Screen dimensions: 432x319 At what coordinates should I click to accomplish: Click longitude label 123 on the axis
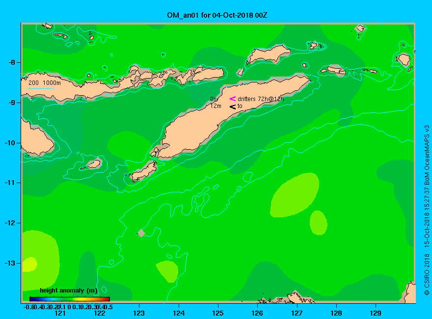tap(139, 313)
